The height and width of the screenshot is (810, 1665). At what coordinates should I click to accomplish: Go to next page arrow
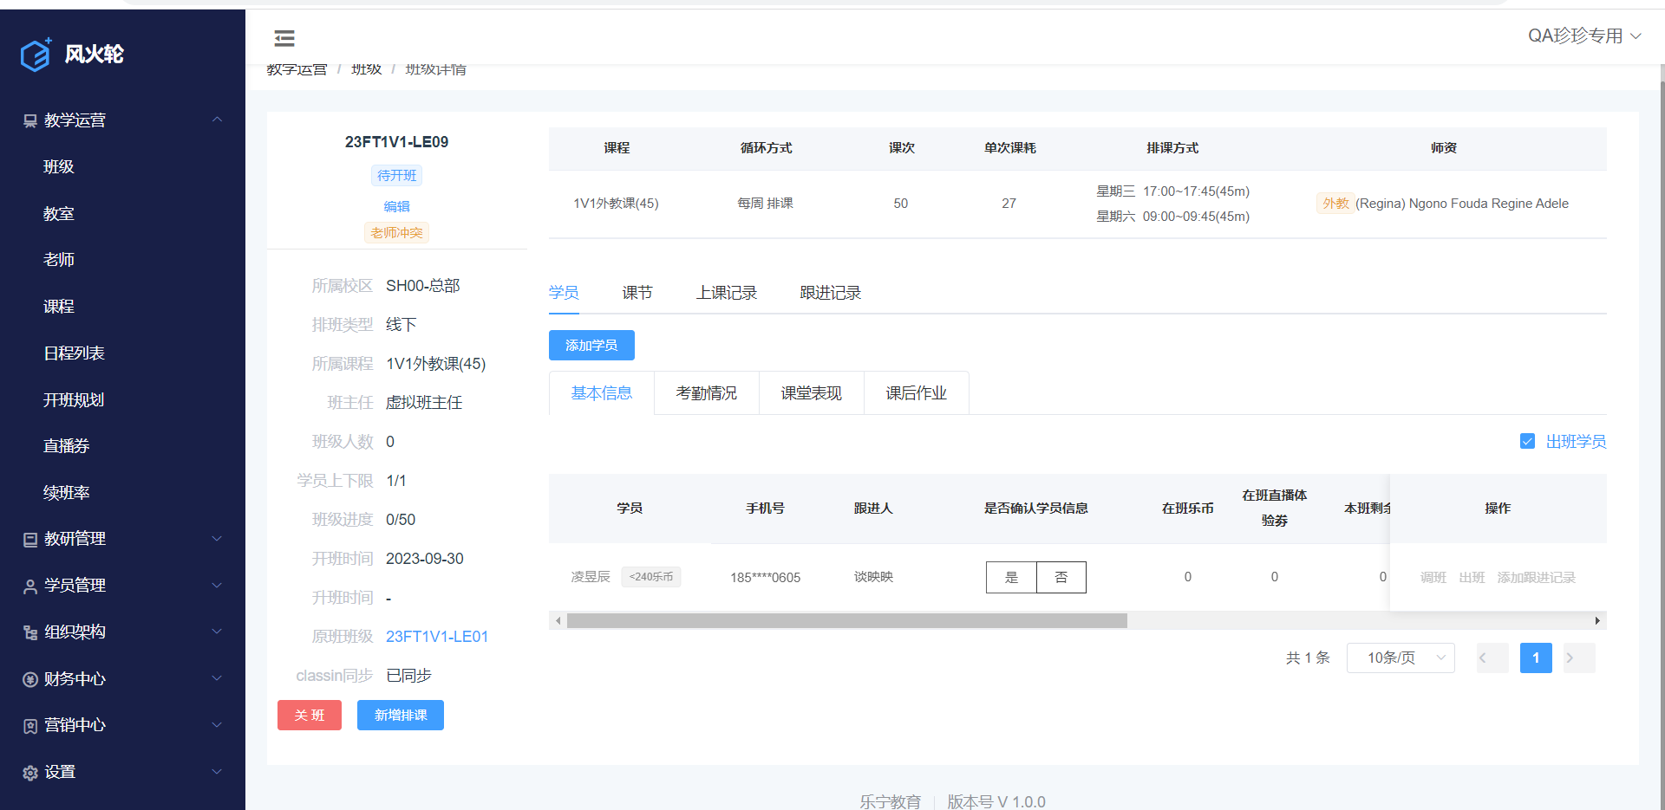[1579, 658]
